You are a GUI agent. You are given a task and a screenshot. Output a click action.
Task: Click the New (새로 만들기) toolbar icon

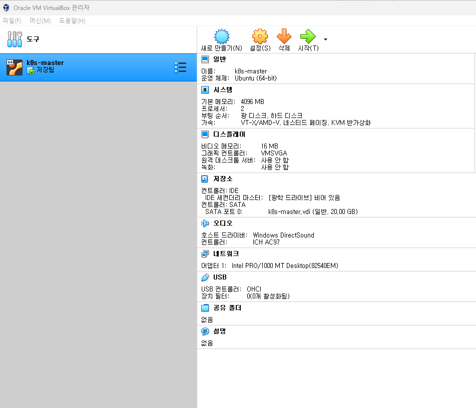coord(222,36)
